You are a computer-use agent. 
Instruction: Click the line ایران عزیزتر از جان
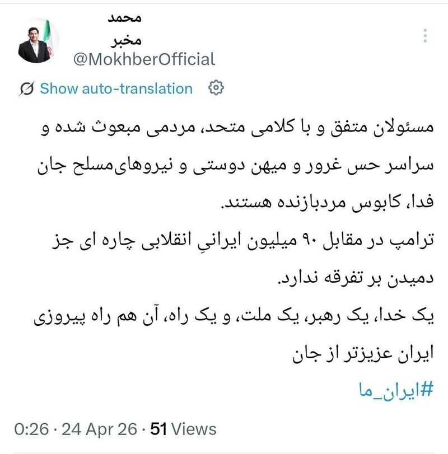pyautogui.click(x=363, y=354)
